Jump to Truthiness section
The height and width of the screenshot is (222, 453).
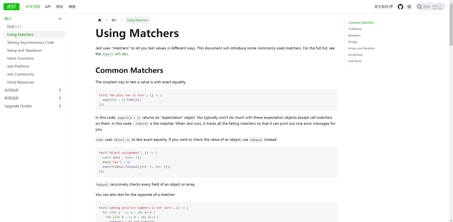click(x=355, y=29)
